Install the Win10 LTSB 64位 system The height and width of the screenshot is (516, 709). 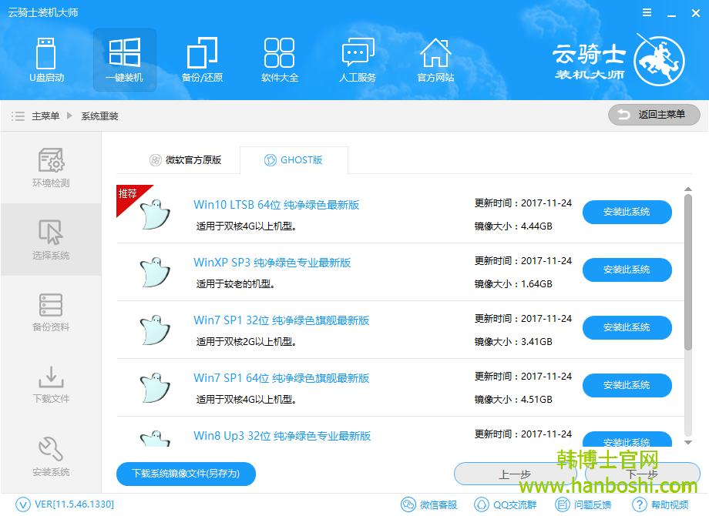627,212
